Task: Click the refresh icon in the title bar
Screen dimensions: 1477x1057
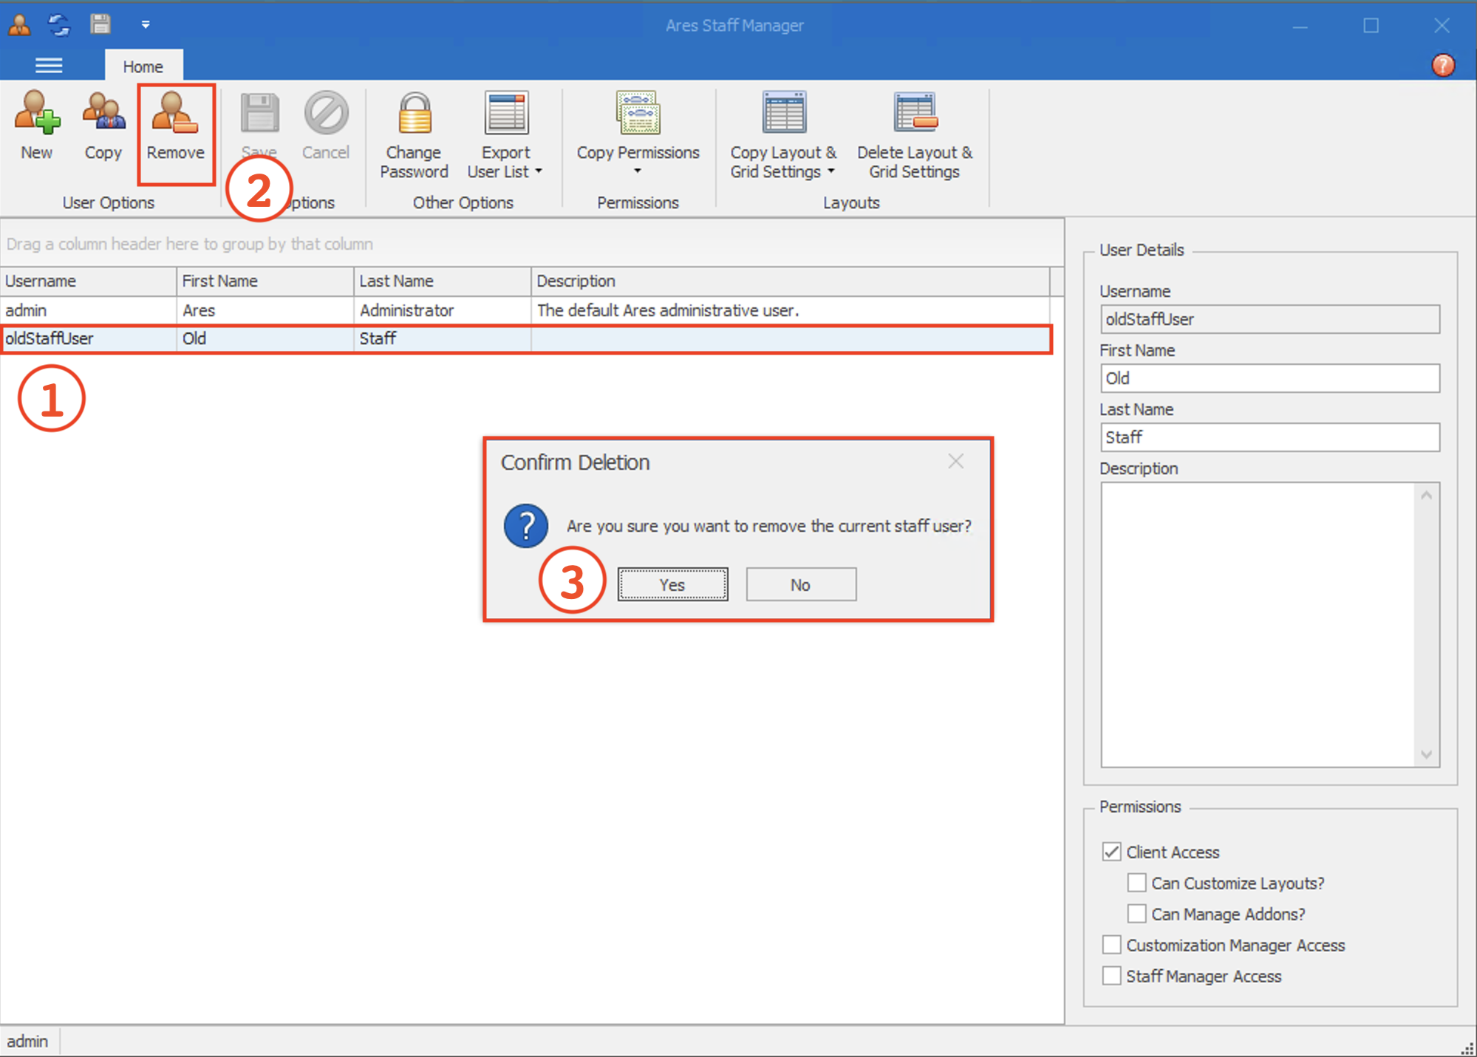Action: [58, 24]
